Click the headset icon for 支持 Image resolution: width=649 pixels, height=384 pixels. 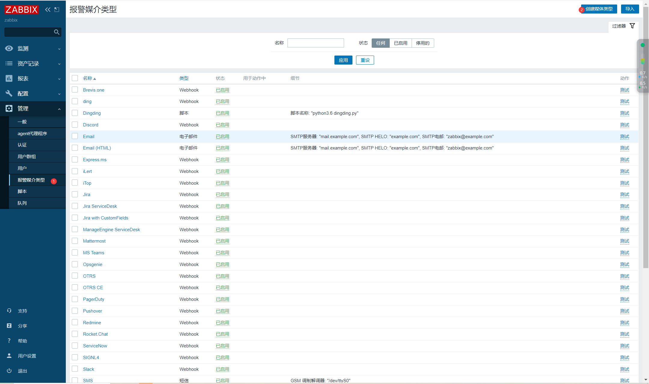(x=9, y=311)
